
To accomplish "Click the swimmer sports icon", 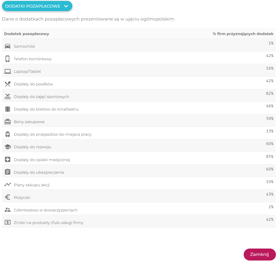I will coord(8,96).
